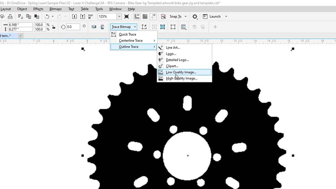Click the plus Quick Customize icon
The height and width of the screenshot is (189, 336).
tap(215, 27)
